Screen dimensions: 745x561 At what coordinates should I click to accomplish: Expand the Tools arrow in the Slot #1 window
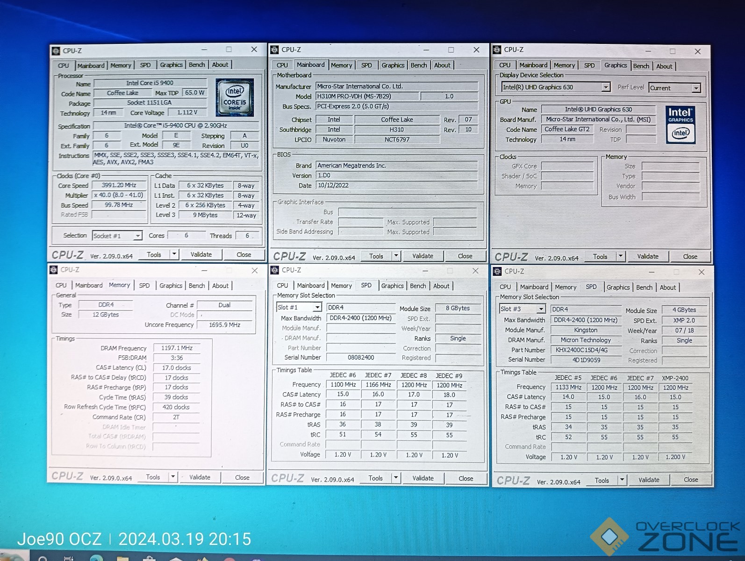coord(396,478)
